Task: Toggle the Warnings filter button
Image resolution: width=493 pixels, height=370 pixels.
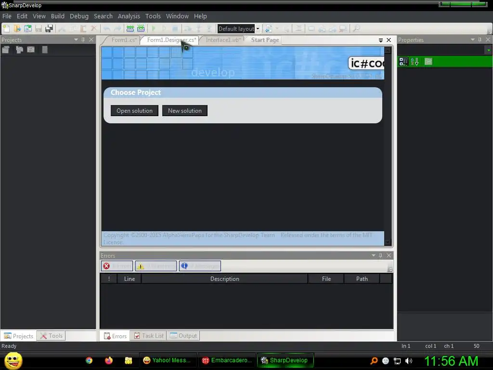Action: [x=156, y=266]
